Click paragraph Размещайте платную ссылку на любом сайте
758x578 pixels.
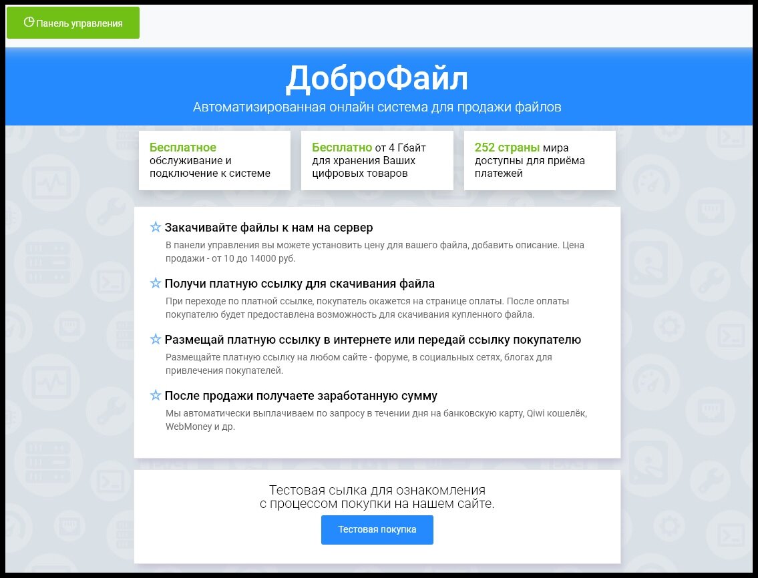pos(359,364)
